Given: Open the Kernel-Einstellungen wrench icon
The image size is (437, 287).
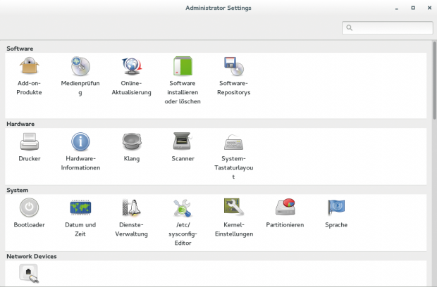Looking at the screenshot, I should click(234, 207).
